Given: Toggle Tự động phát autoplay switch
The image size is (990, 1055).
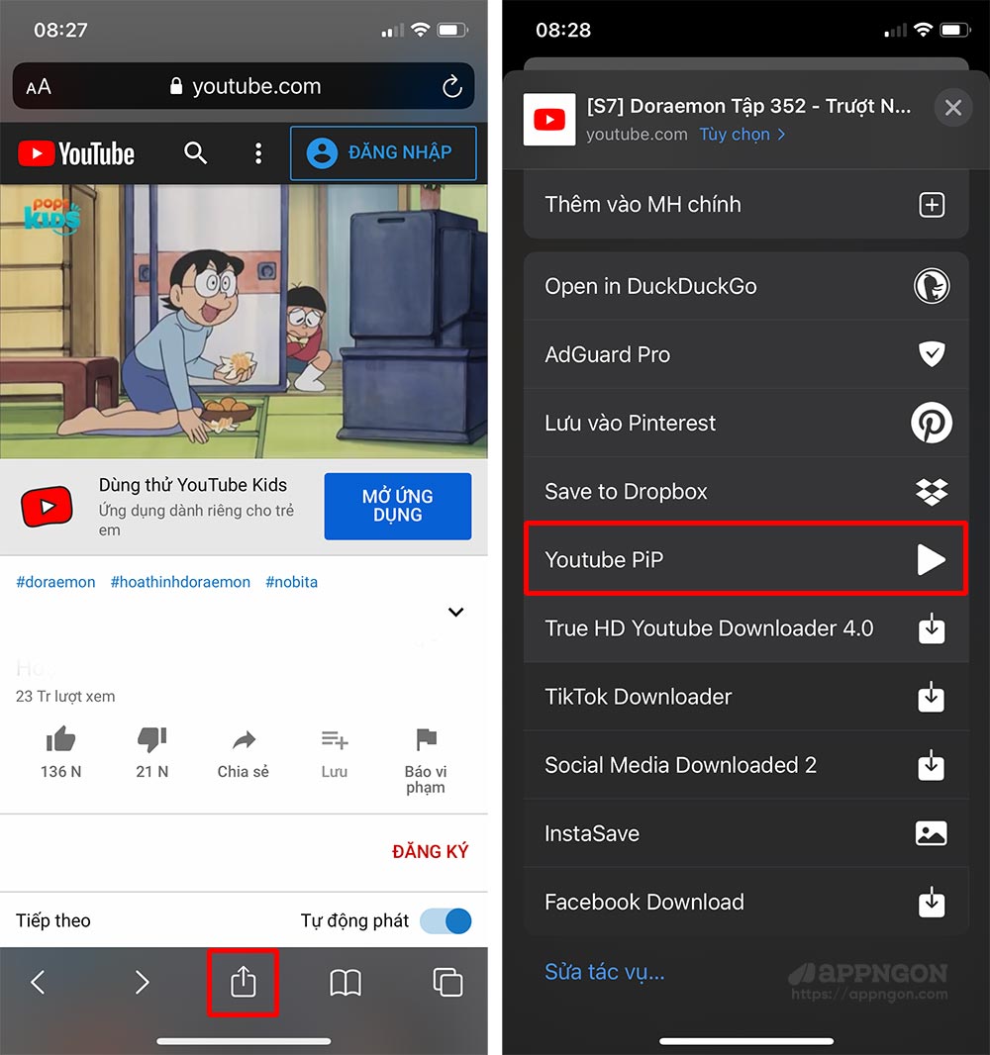Looking at the screenshot, I should click(445, 920).
